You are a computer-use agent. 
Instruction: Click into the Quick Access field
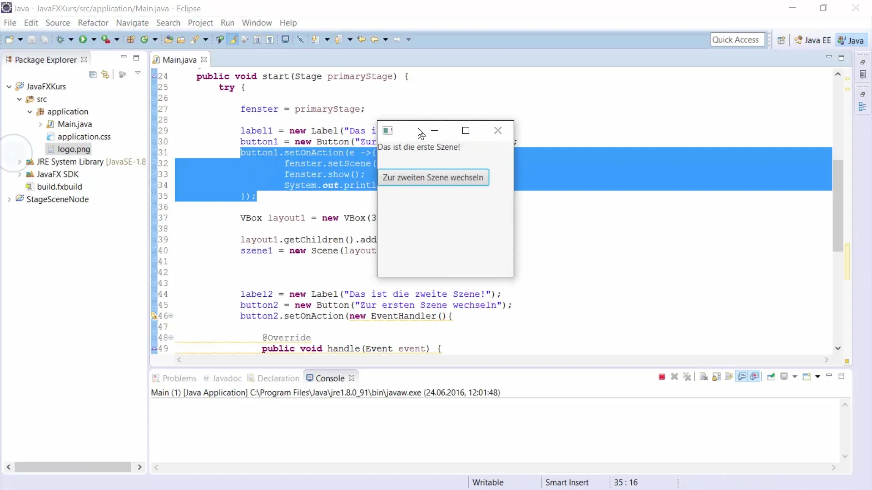click(x=738, y=39)
